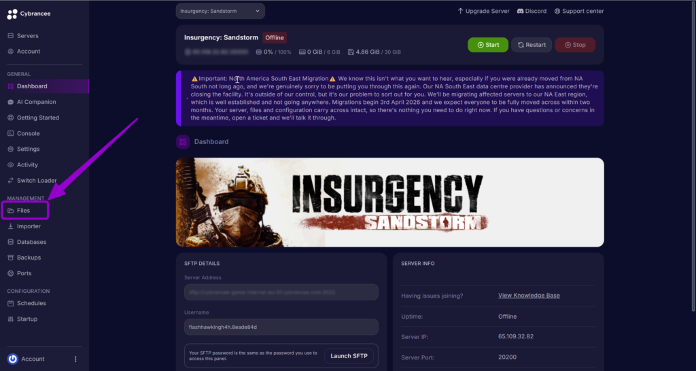Click the Files folder icon
Viewport: 696px width, 371px height.
11,211
